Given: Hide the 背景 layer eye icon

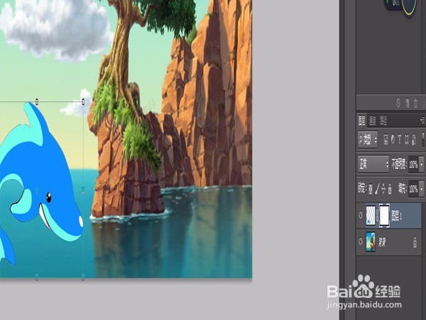Looking at the screenshot, I should [361, 241].
